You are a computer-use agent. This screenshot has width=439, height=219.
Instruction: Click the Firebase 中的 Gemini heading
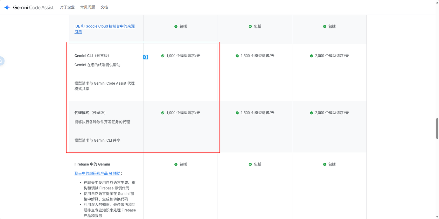[x=92, y=164]
